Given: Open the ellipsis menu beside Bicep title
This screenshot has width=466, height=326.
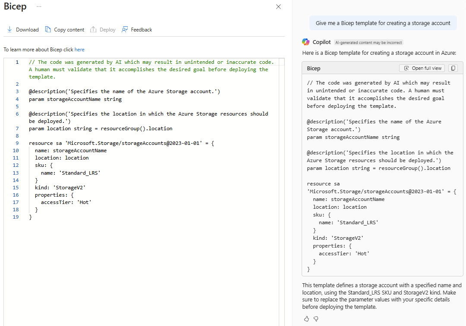Looking at the screenshot, I should pyautogui.click(x=39, y=7).
